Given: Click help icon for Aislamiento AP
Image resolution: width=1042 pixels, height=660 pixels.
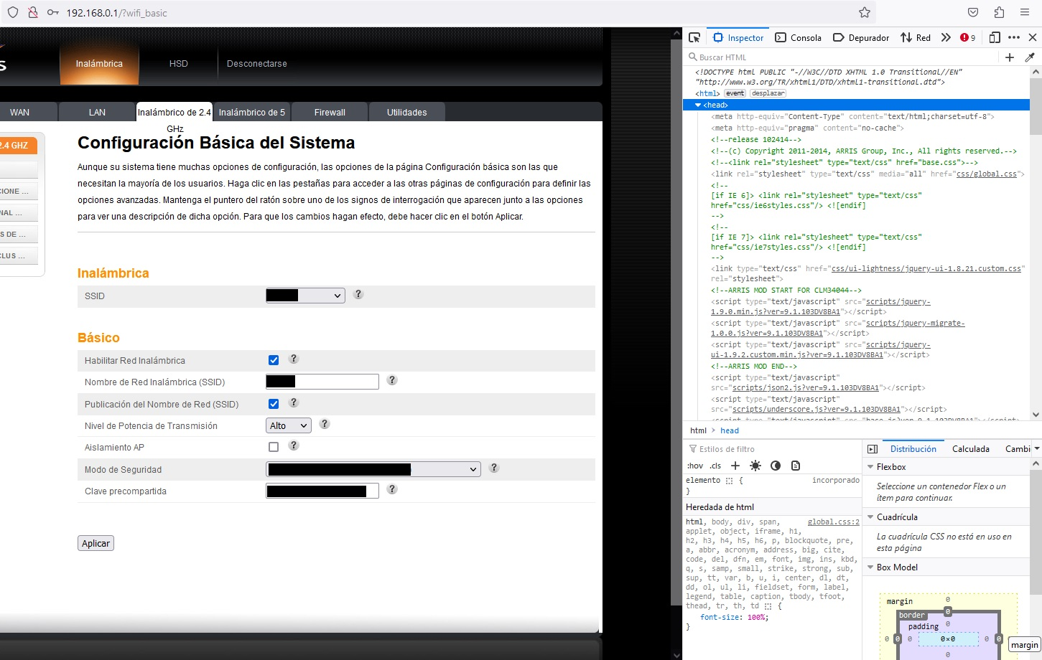Looking at the screenshot, I should pyautogui.click(x=293, y=445).
